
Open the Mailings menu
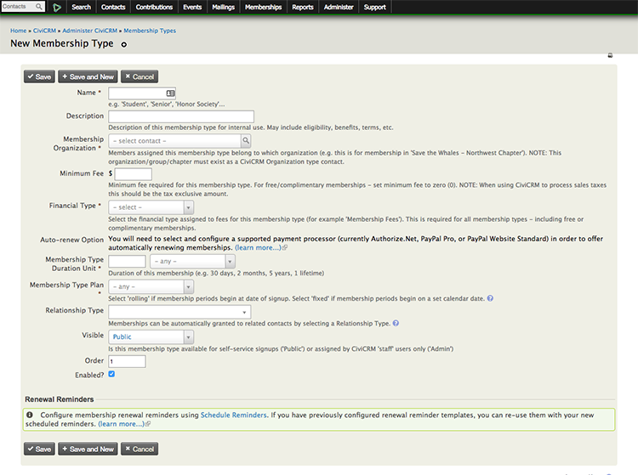pos(224,7)
